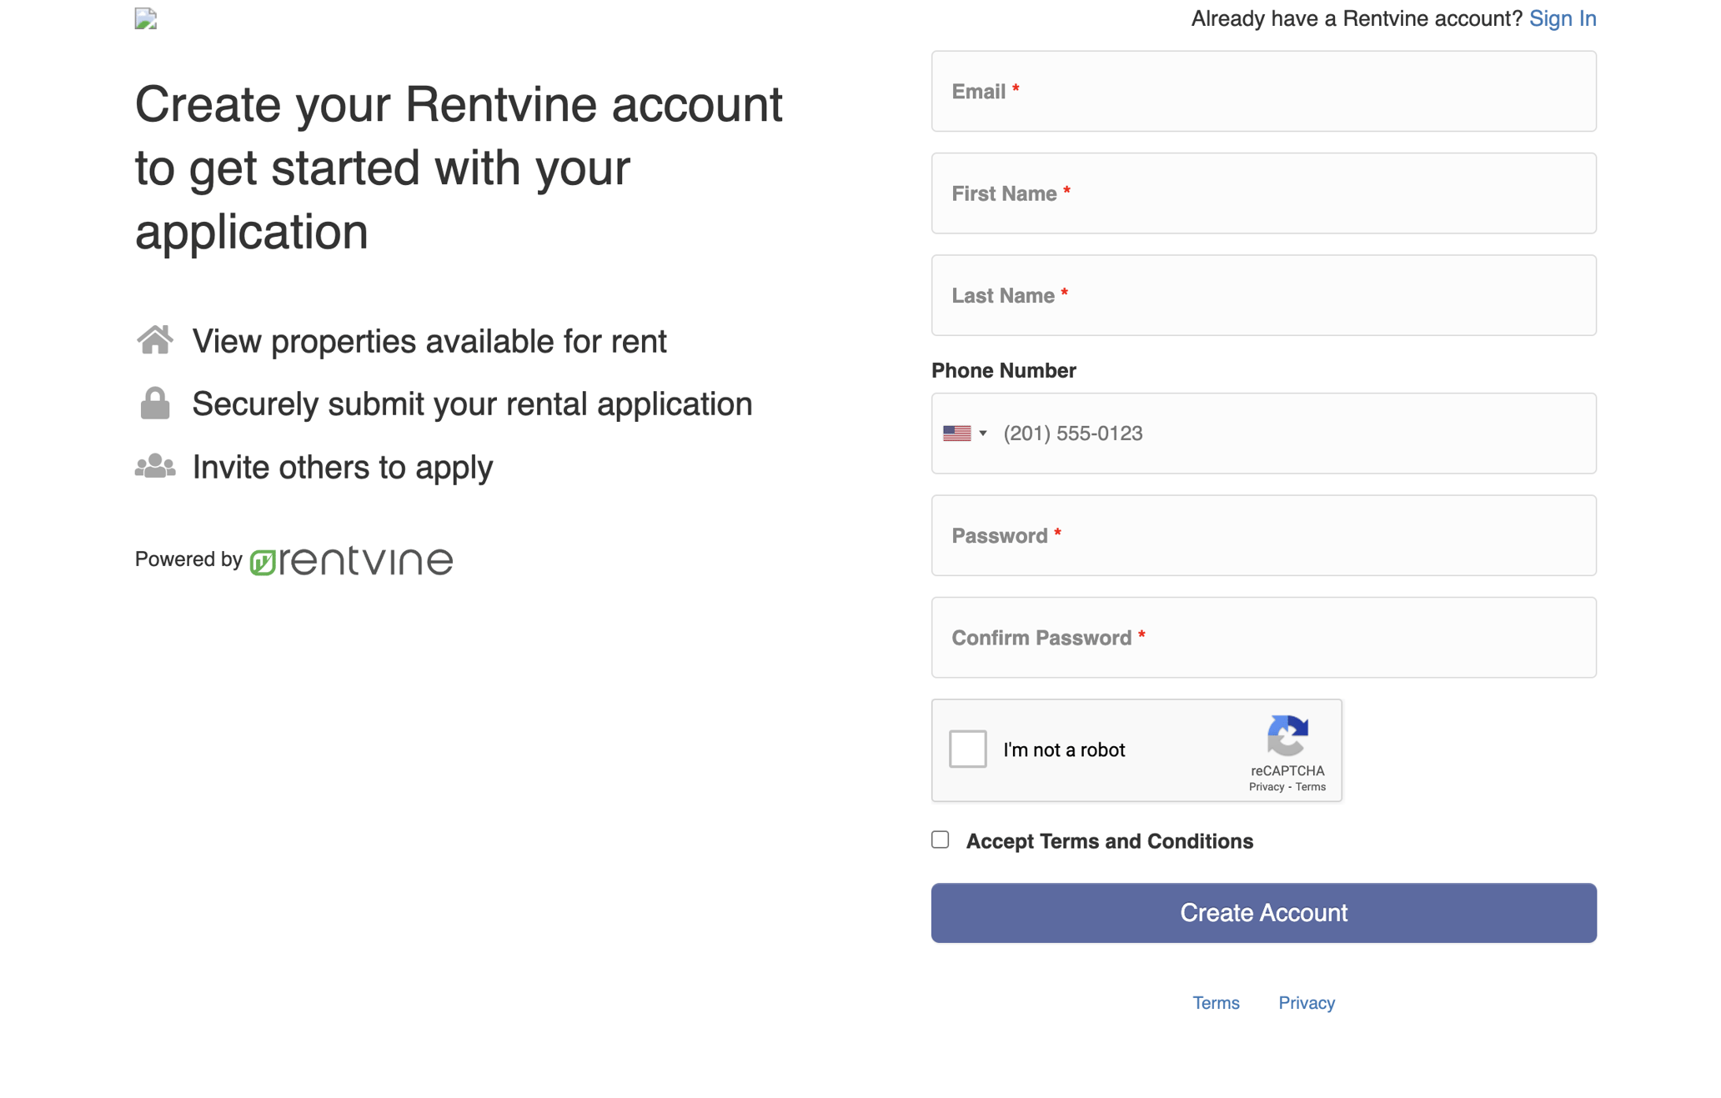Select the Last Name input field
Image resolution: width=1721 pixels, height=1098 pixels.
coord(1263,295)
